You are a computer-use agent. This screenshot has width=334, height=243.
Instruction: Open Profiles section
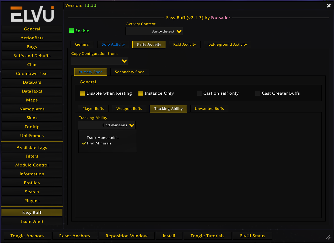point(32,183)
